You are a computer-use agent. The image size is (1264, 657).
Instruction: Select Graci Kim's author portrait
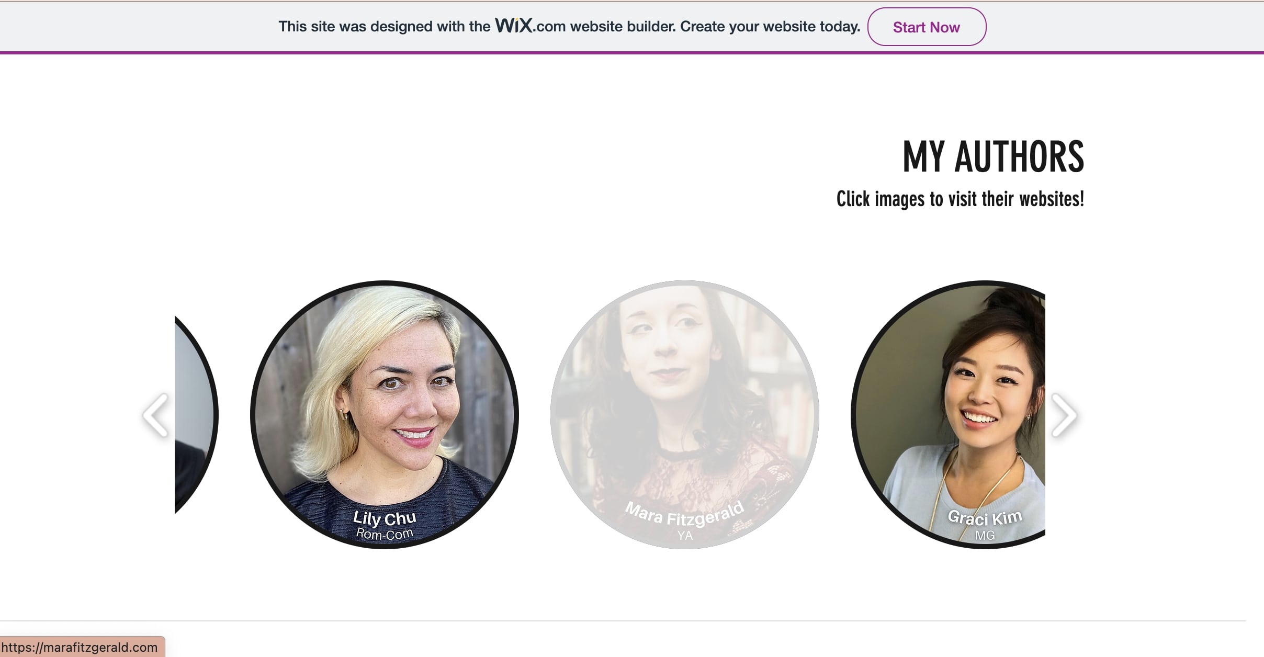click(x=948, y=414)
